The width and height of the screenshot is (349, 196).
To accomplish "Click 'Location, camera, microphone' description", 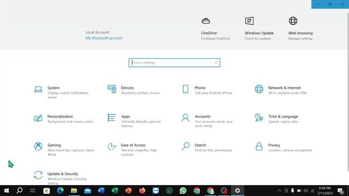I will point(290,150).
